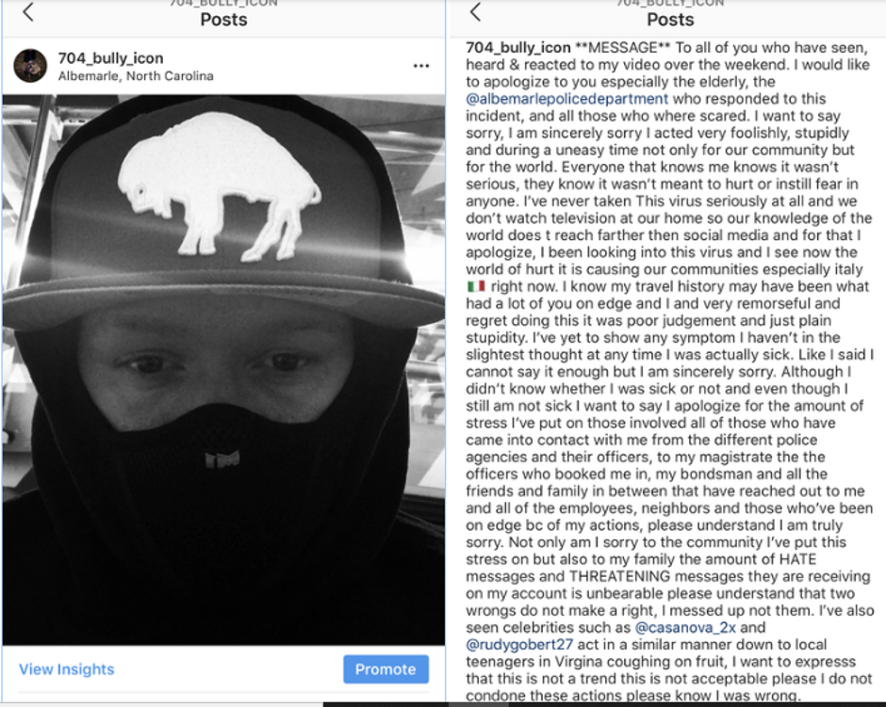Open the @rudygobert27 mention

(x=519, y=644)
